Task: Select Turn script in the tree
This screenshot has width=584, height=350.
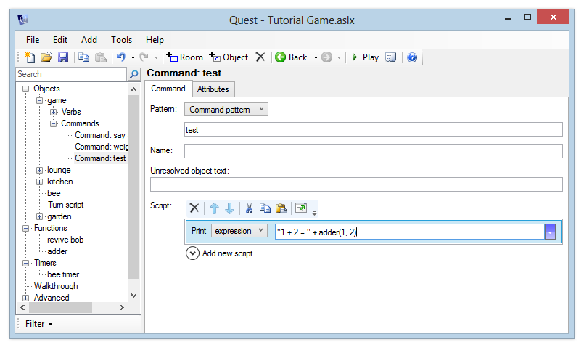Action: point(65,205)
